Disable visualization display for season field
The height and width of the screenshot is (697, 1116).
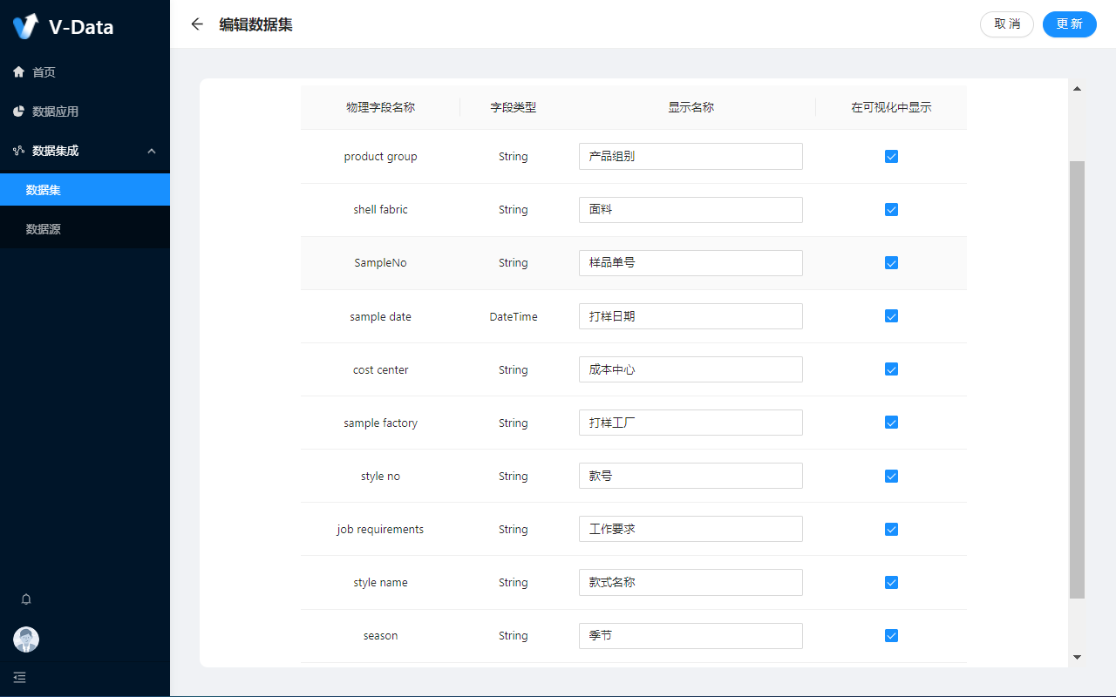[891, 636]
